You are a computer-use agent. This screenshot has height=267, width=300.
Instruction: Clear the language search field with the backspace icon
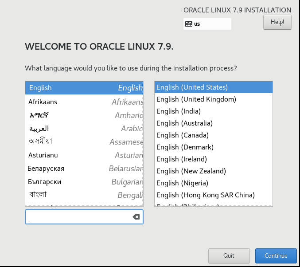(x=136, y=217)
